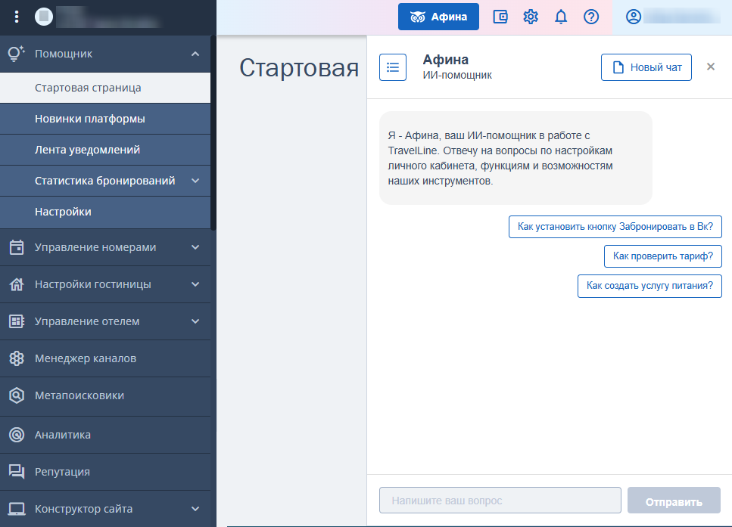Open Новинки платформы menu item
Screen dimensions: 732x527
90,119
